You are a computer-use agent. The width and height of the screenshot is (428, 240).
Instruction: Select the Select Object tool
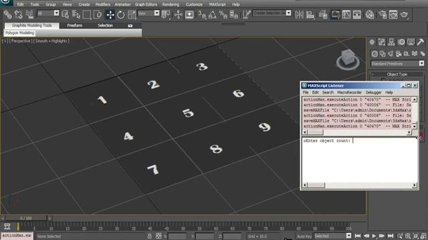point(66,14)
